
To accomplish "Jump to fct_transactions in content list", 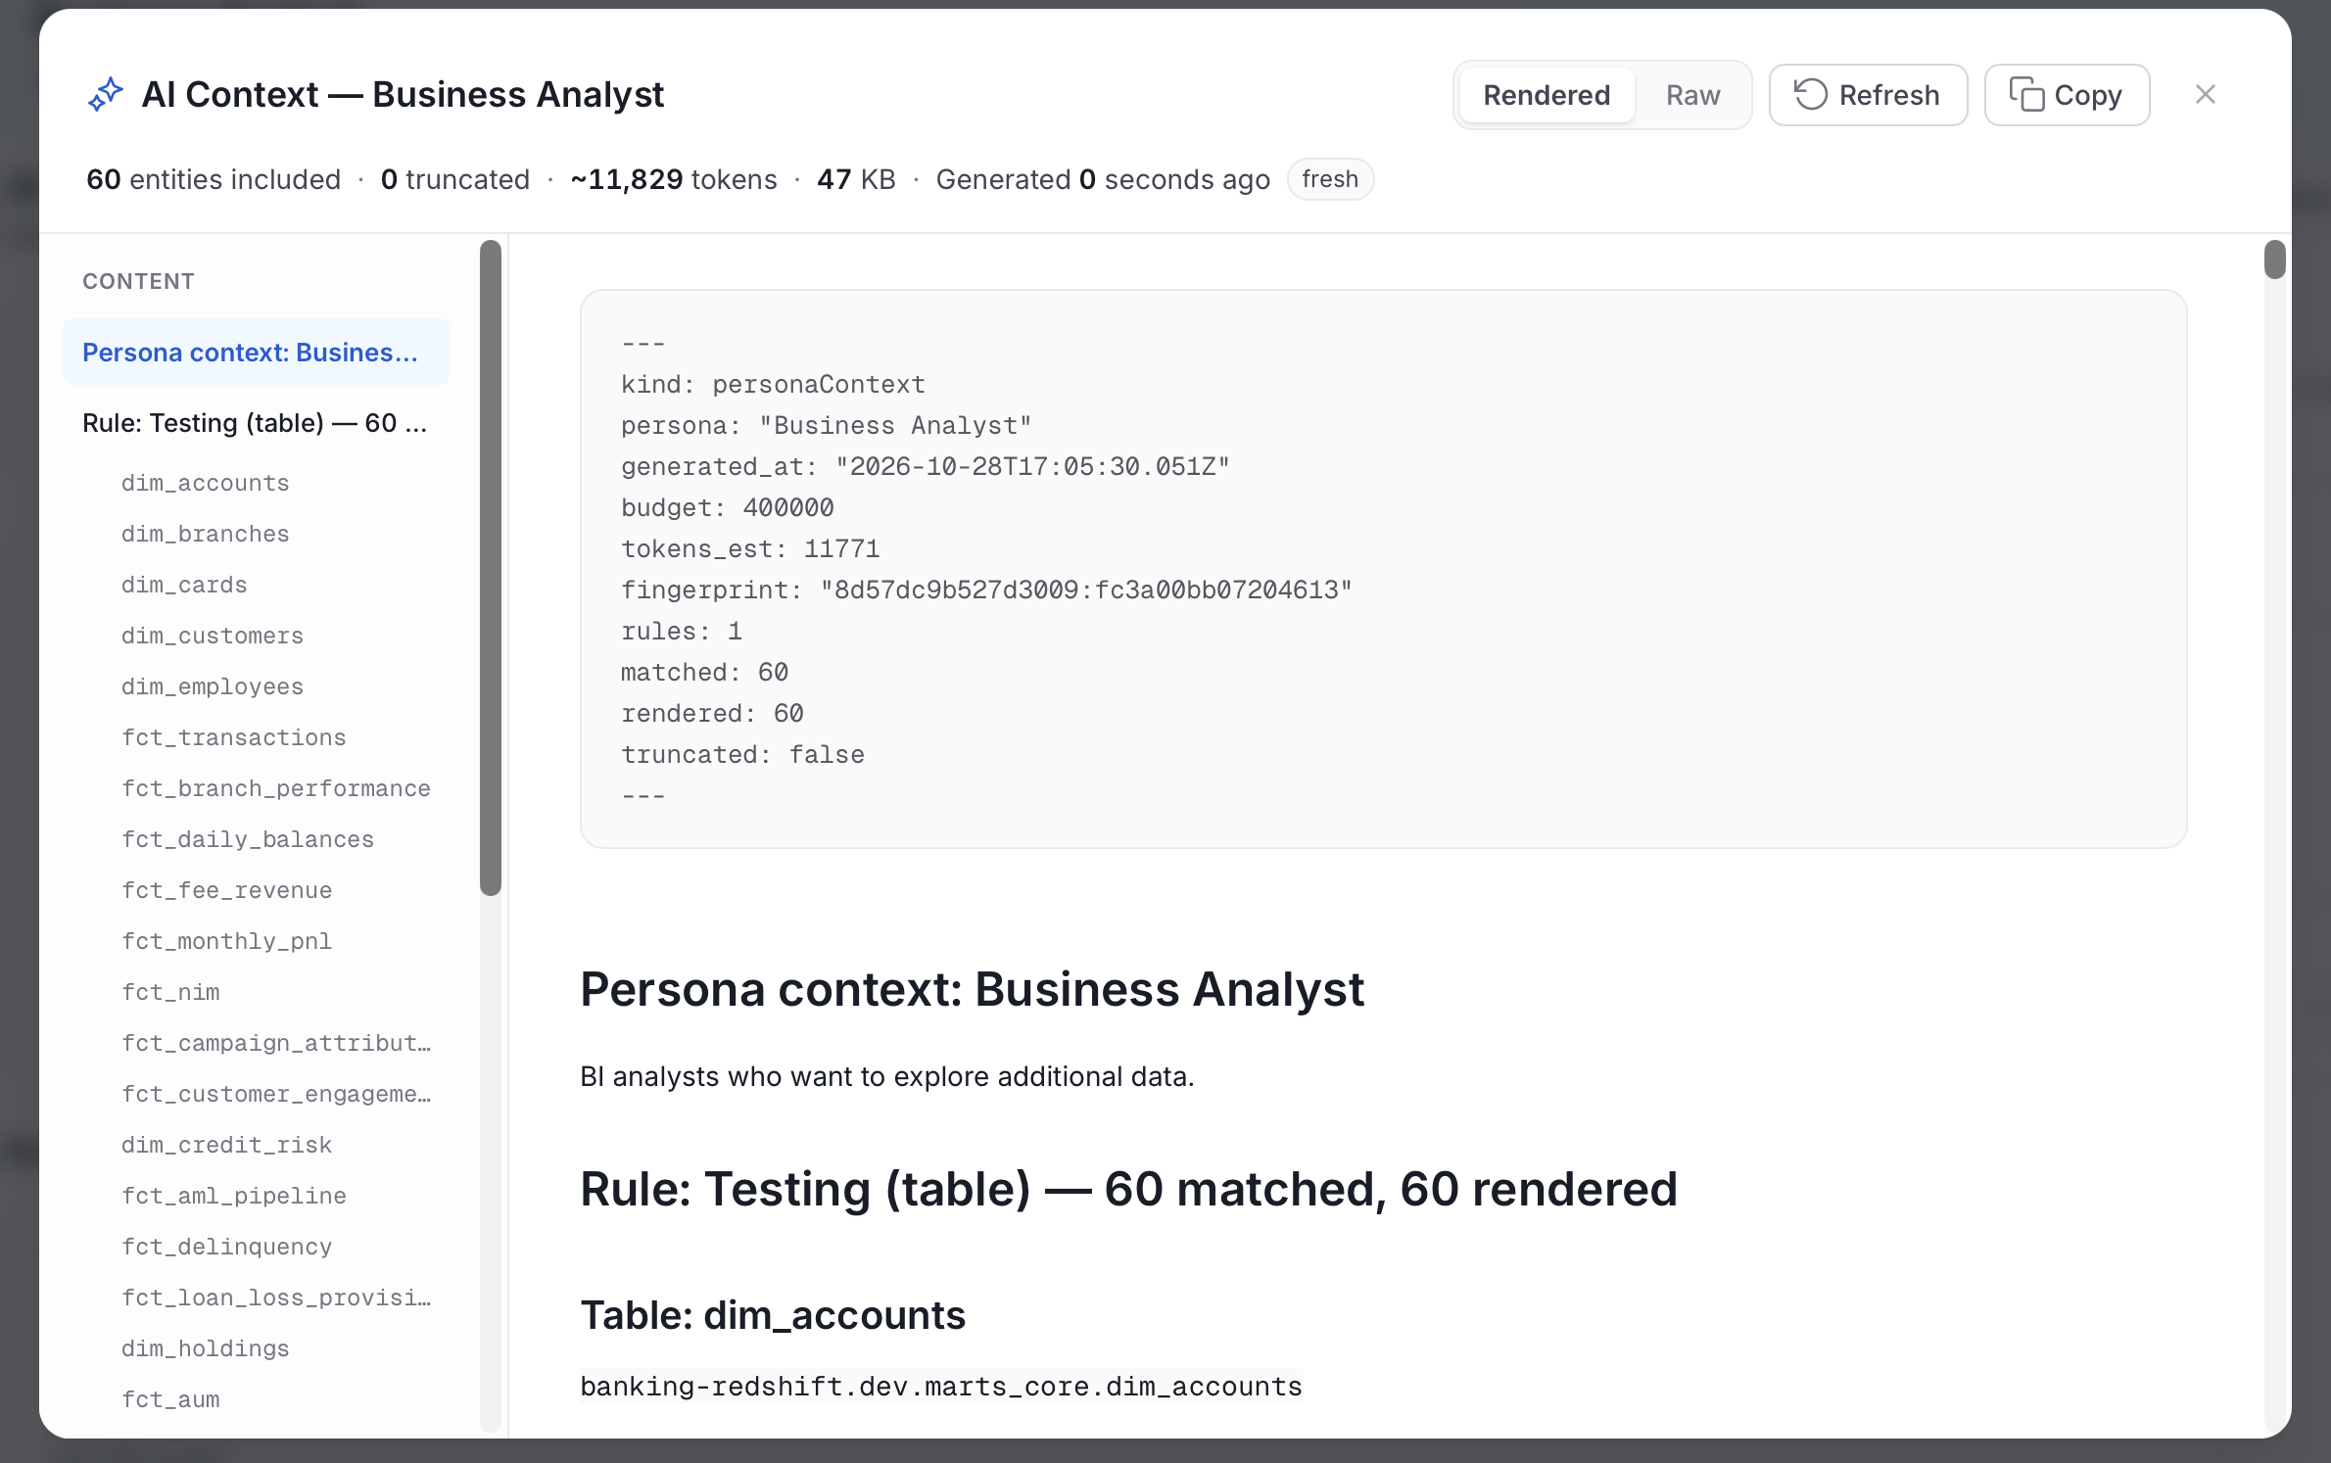I will (233, 737).
